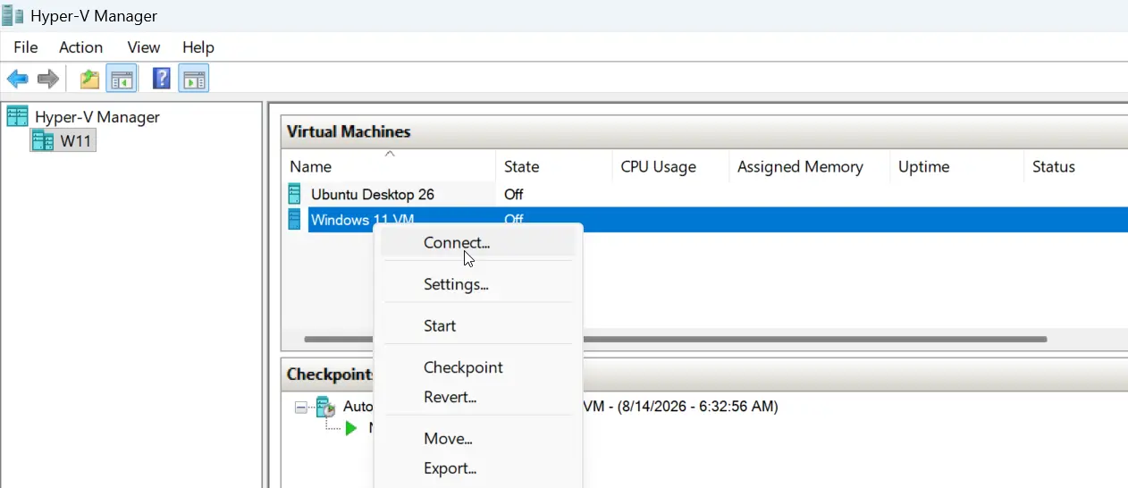Collapse the automatic checkpoint tree node
The height and width of the screenshot is (488, 1128).
301,407
